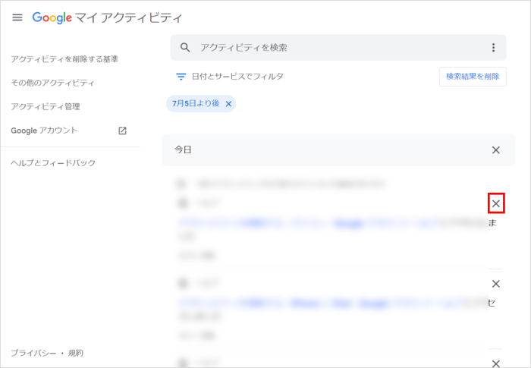Click the filter lines icon

coord(181,77)
